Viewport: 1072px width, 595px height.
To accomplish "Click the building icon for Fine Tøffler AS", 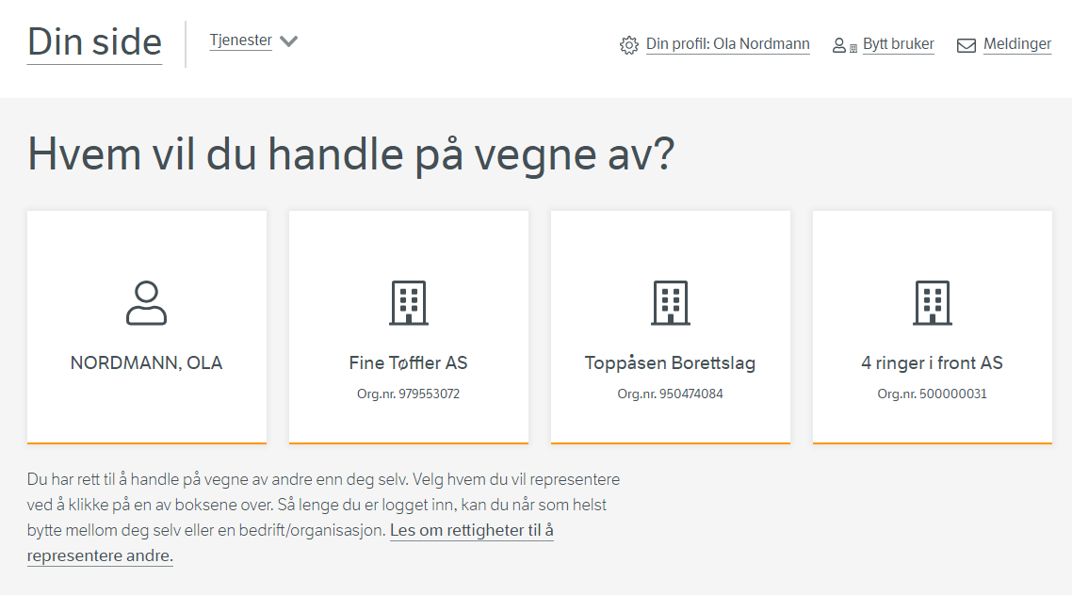I will click(408, 303).
